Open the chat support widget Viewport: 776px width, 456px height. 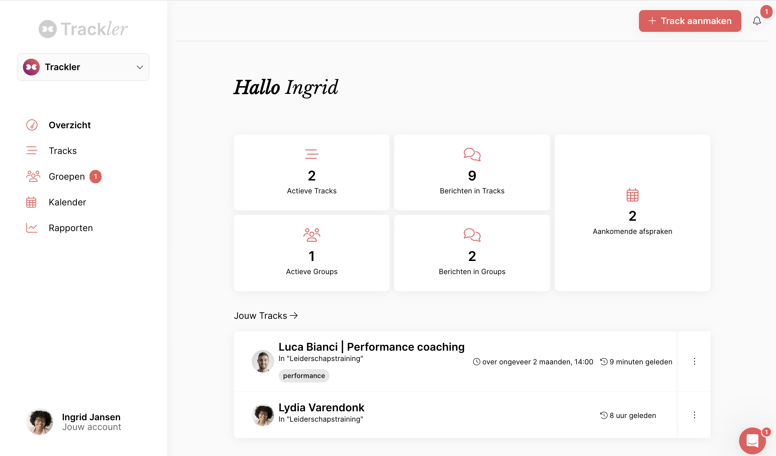coord(752,441)
